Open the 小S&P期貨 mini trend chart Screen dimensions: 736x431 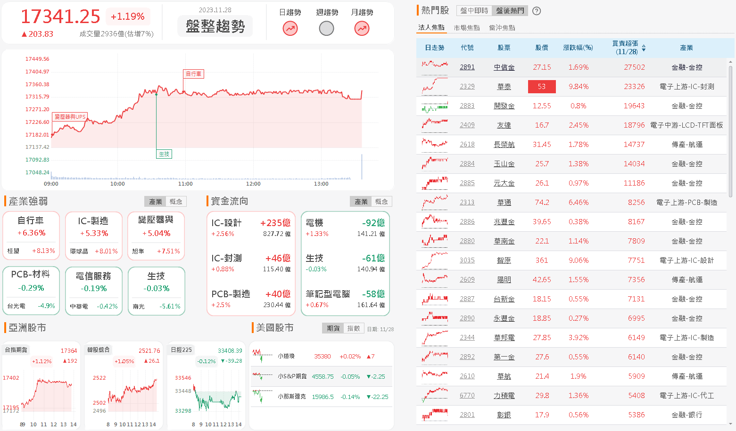click(x=263, y=376)
